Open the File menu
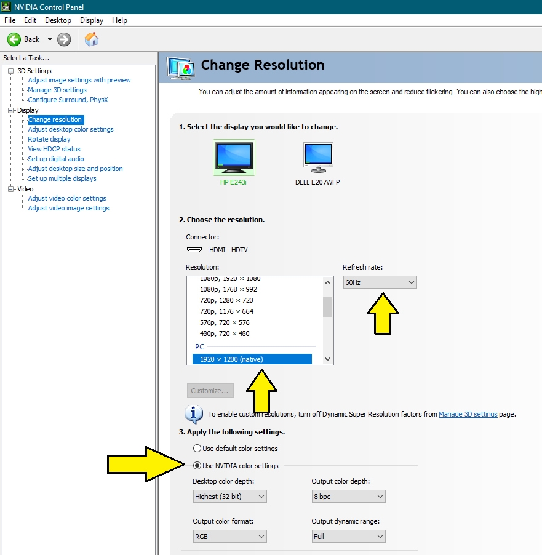The height and width of the screenshot is (555, 542). point(10,20)
